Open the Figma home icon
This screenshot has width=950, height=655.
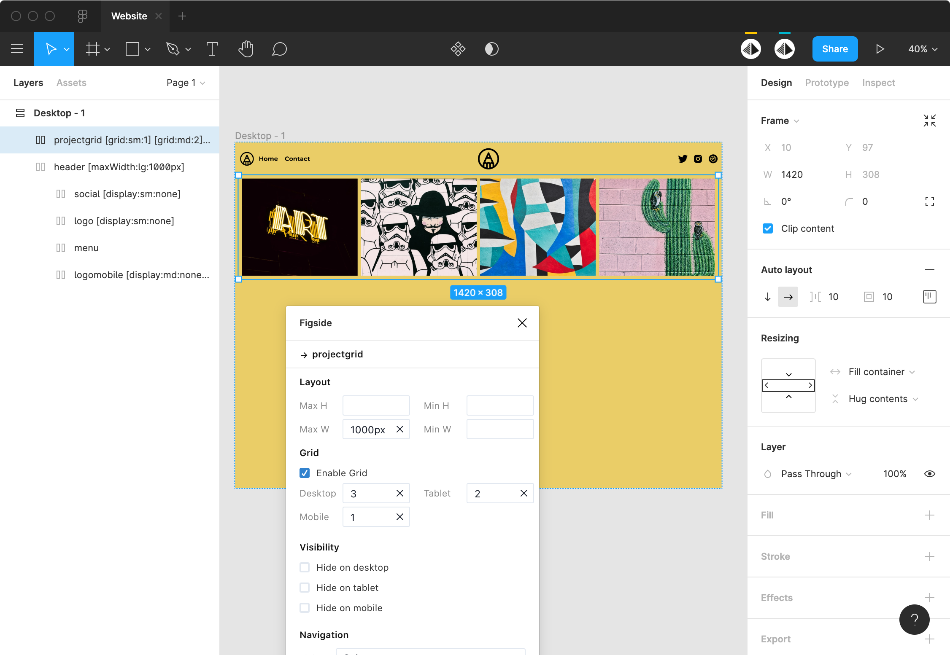click(83, 16)
